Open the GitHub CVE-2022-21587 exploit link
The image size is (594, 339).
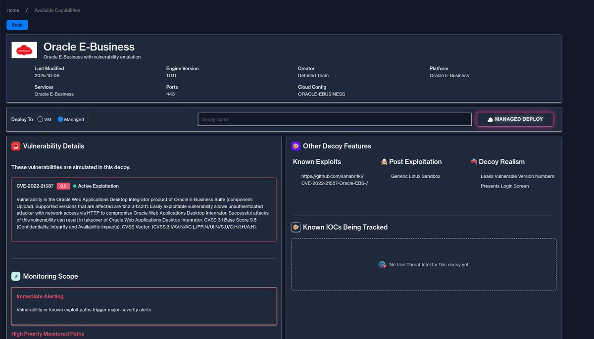click(x=335, y=180)
